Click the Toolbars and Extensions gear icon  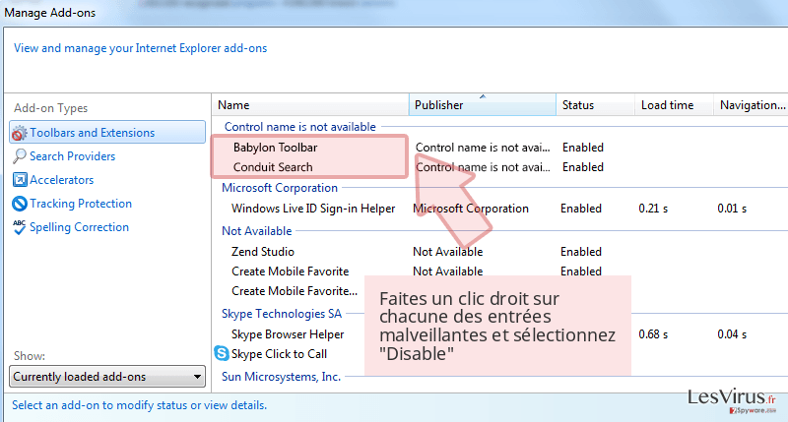(x=19, y=133)
